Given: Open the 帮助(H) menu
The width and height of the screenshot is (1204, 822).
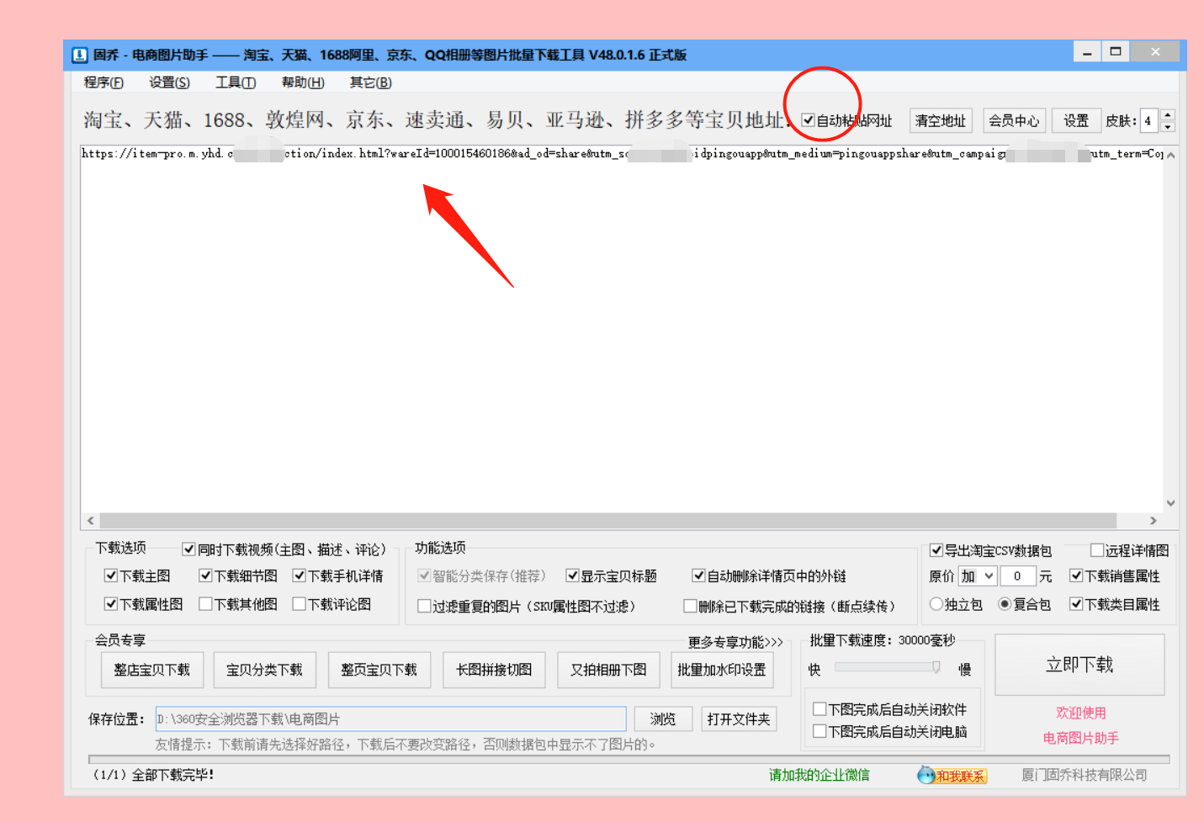Looking at the screenshot, I should (x=303, y=82).
